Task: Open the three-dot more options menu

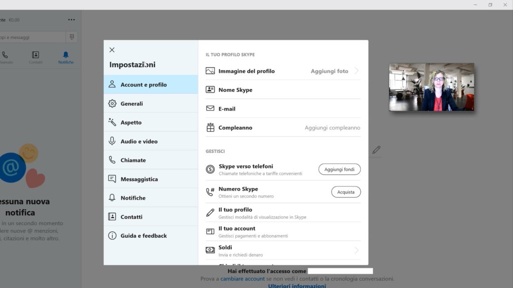Action: click(71, 19)
